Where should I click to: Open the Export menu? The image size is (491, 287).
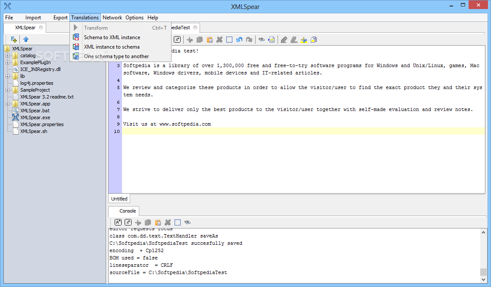(x=60, y=18)
